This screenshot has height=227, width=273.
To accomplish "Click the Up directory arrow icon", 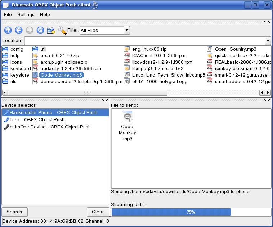I will 8,31.
